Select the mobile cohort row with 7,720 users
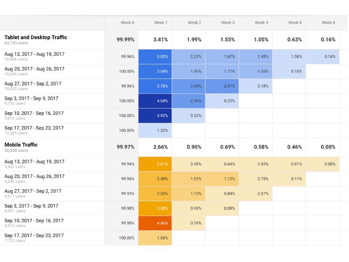Viewport: 349px width, 262px height. click(34, 238)
